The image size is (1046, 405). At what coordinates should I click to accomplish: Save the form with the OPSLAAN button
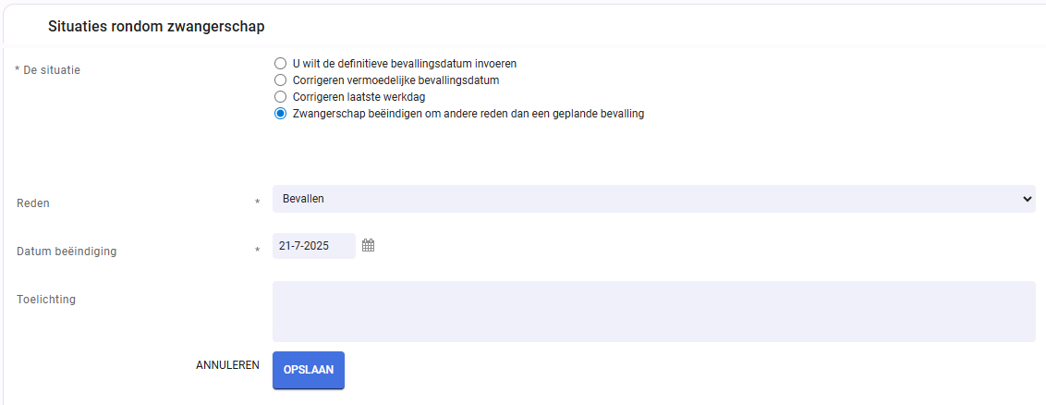tap(309, 370)
